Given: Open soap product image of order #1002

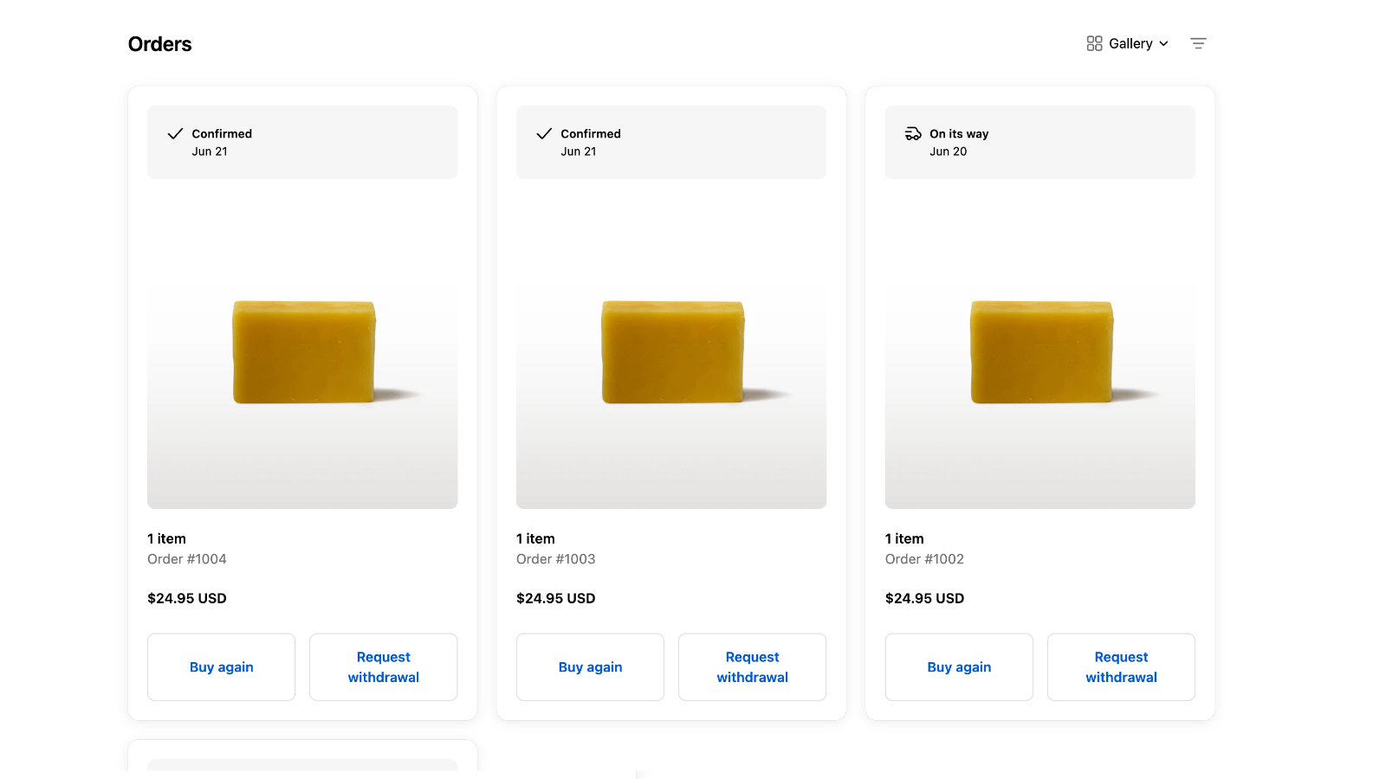Looking at the screenshot, I should click(x=1040, y=353).
